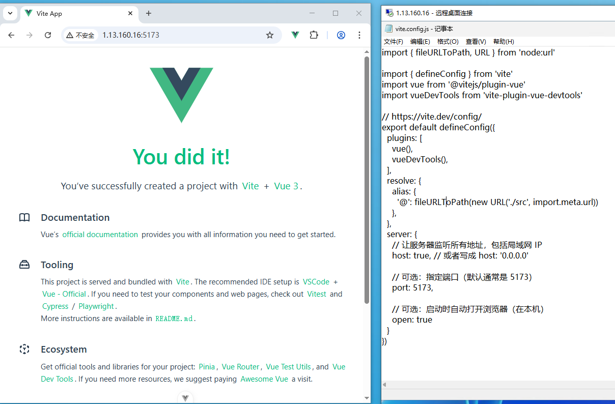The height and width of the screenshot is (404, 615).
Task: Click the 'open: true' line in Notepad
Action: click(x=412, y=320)
